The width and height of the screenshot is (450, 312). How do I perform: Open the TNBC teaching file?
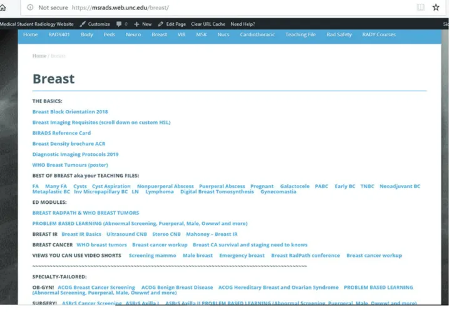click(367, 186)
